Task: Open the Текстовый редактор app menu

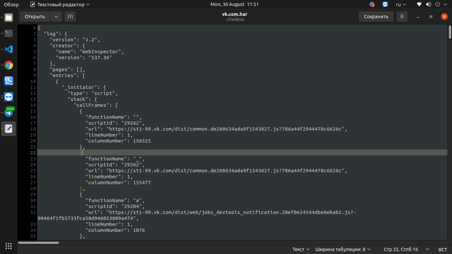Action: (x=60, y=5)
